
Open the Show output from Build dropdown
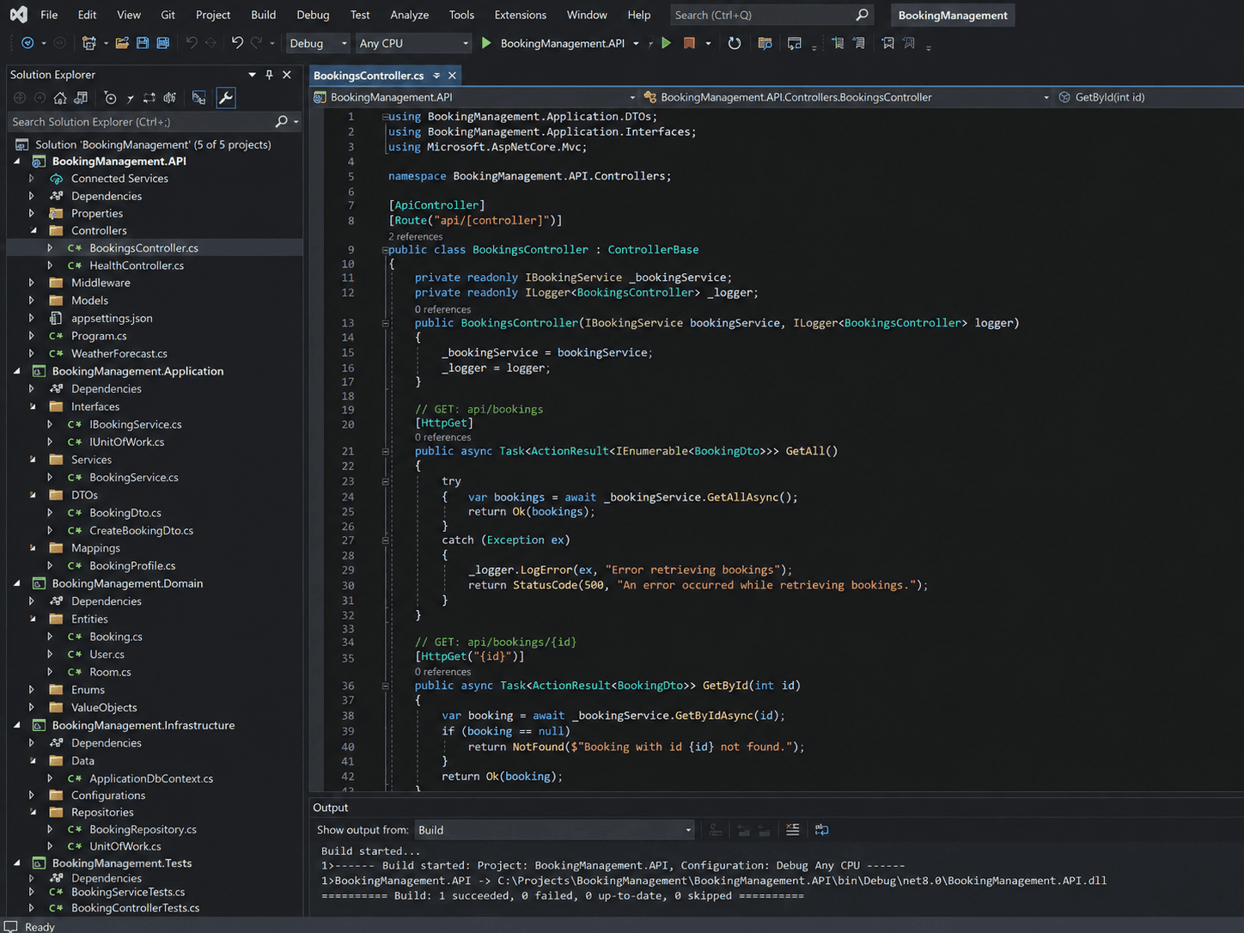[x=554, y=830]
